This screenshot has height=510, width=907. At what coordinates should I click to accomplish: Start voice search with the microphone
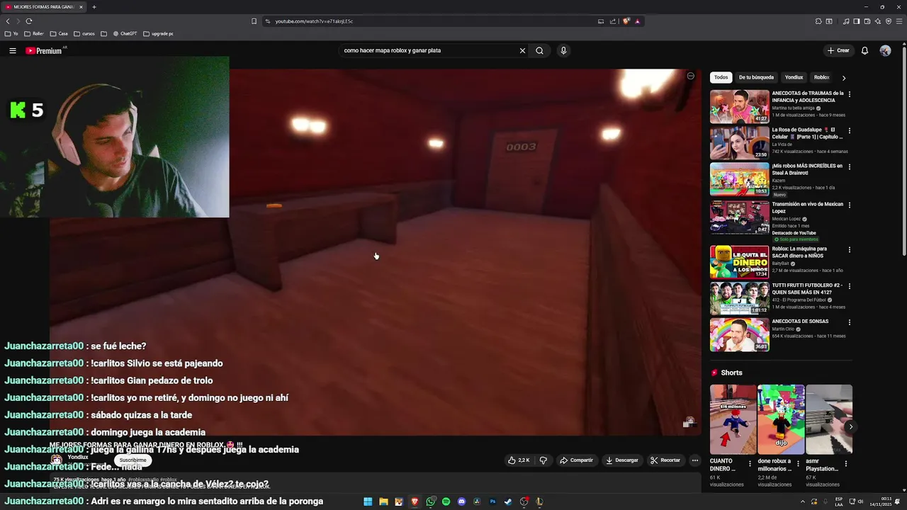(x=563, y=50)
